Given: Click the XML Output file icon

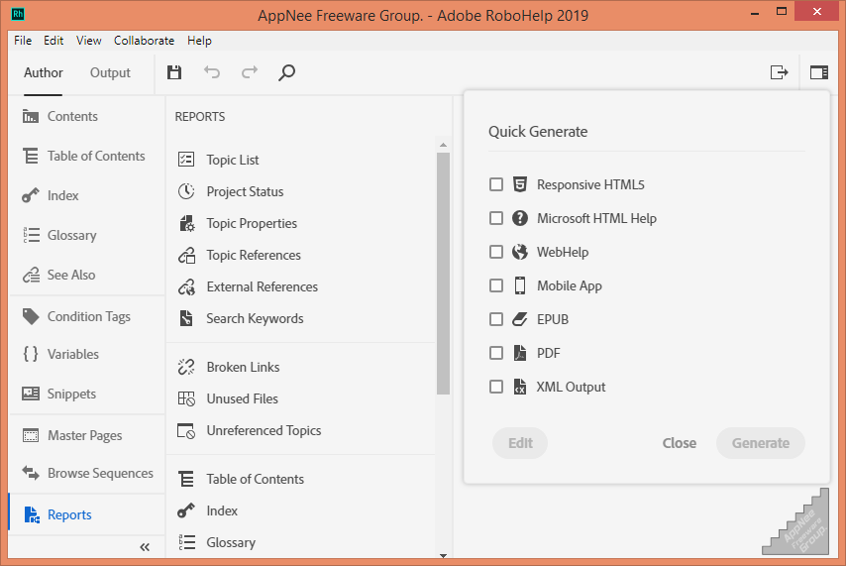Looking at the screenshot, I should coord(519,387).
